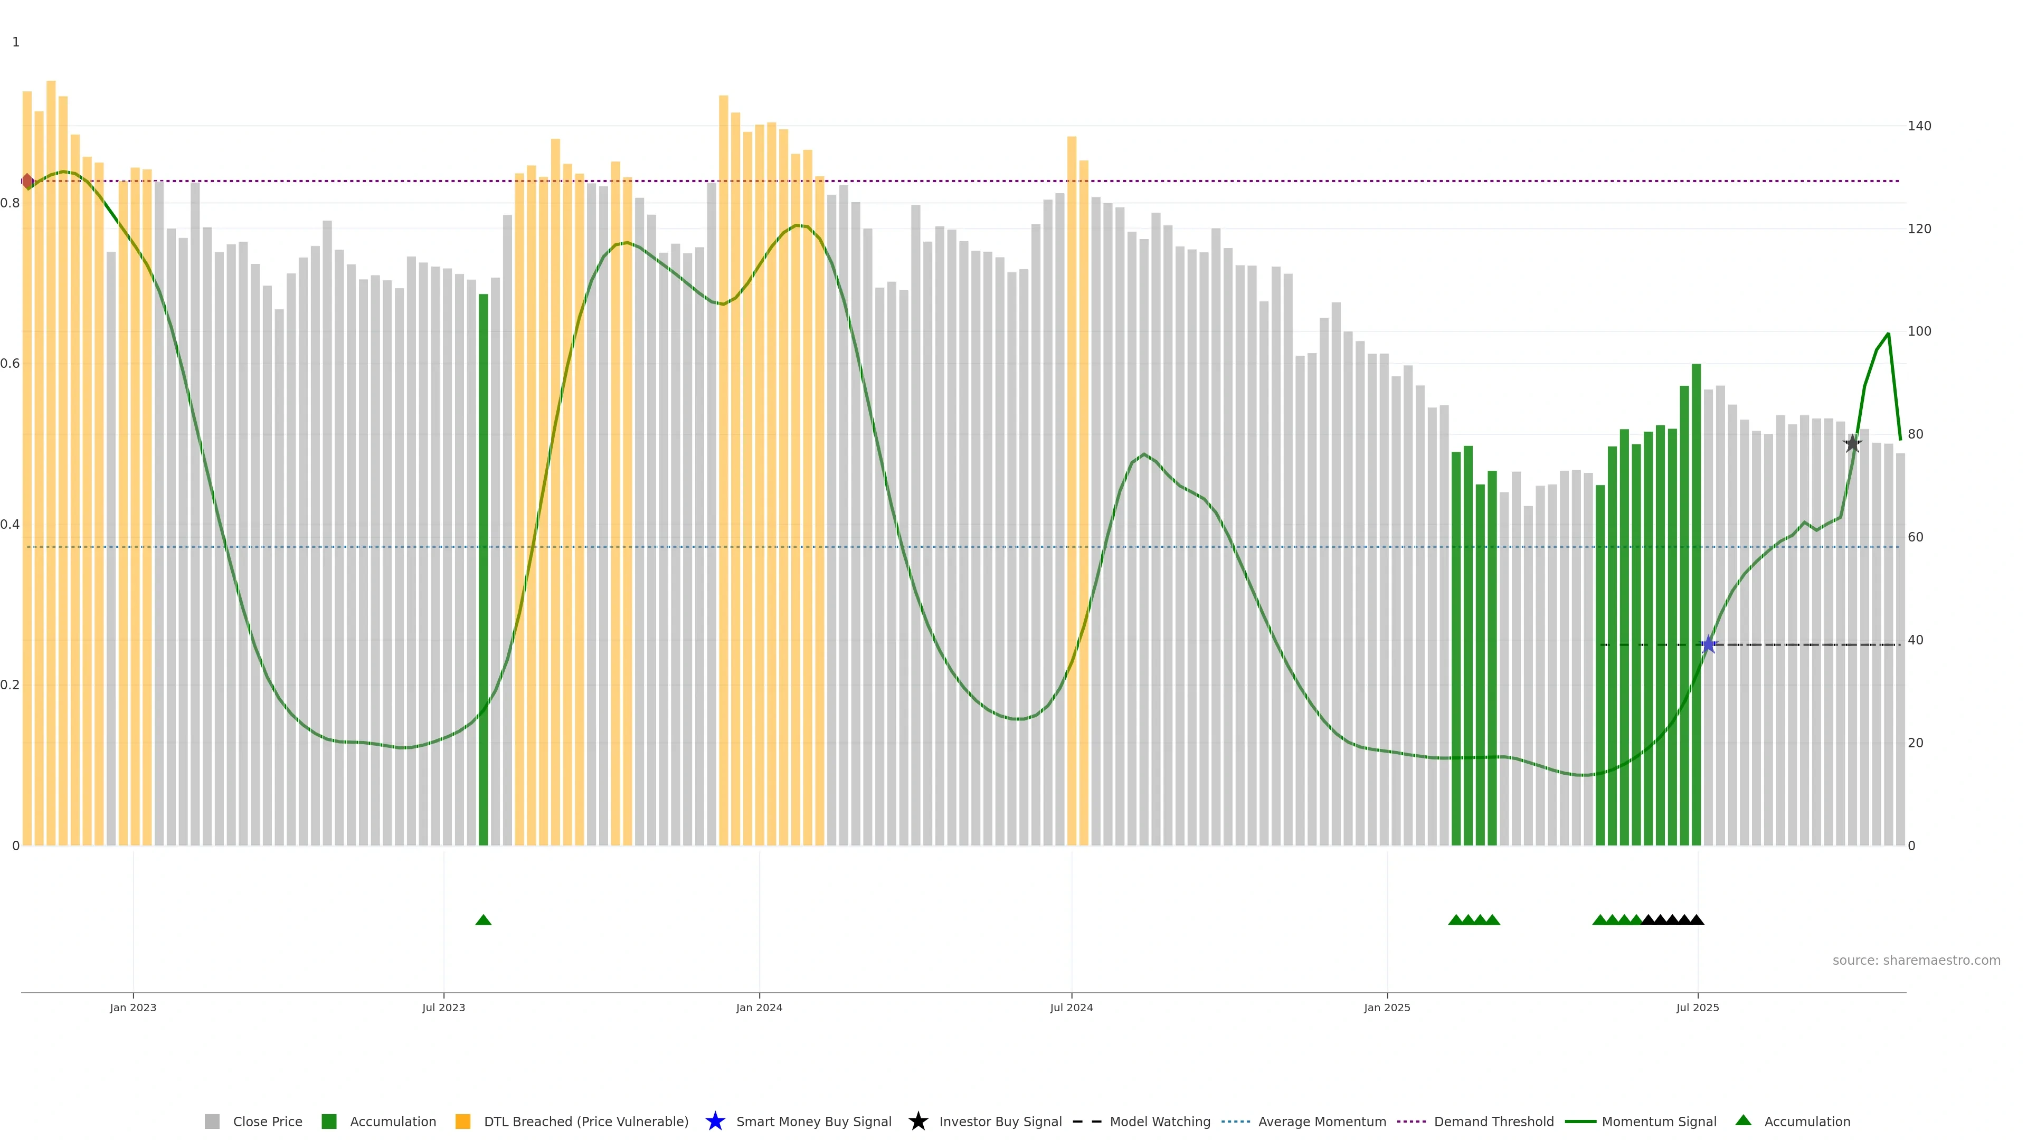
Task: Click the Jul 2025 axis label
Action: click(1697, 1007)
